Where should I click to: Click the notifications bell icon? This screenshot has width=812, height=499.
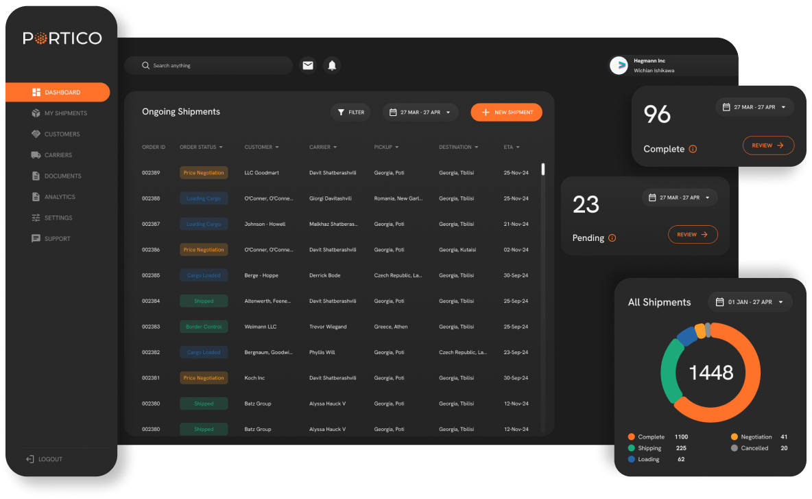(332, 65)
